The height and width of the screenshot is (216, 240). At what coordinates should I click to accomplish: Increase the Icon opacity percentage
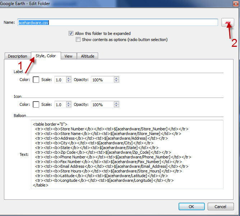click(116, 103)
